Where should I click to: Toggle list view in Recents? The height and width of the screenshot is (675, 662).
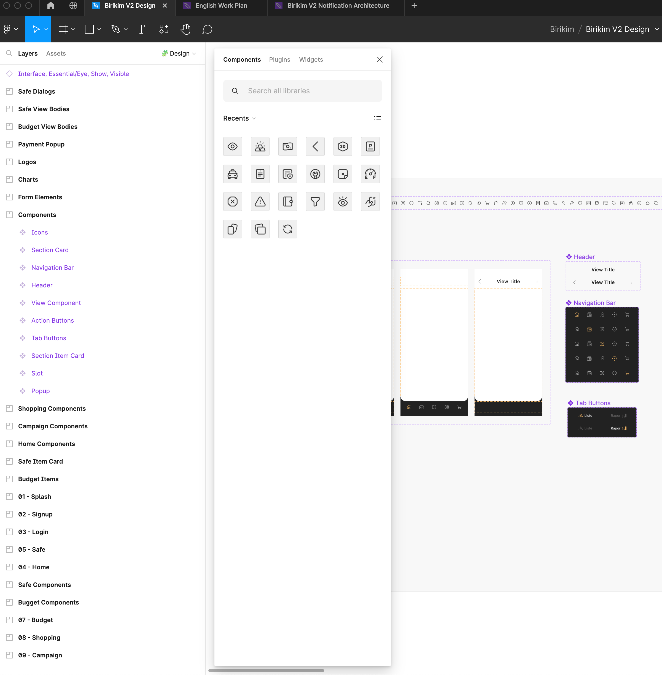coord(377,119)
